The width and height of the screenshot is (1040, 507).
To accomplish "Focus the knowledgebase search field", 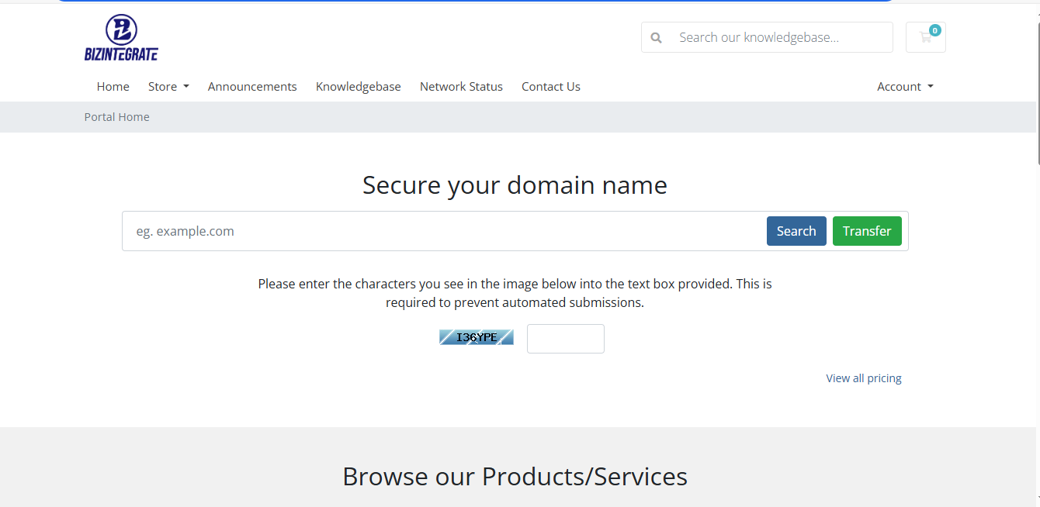I will point(780,37).
